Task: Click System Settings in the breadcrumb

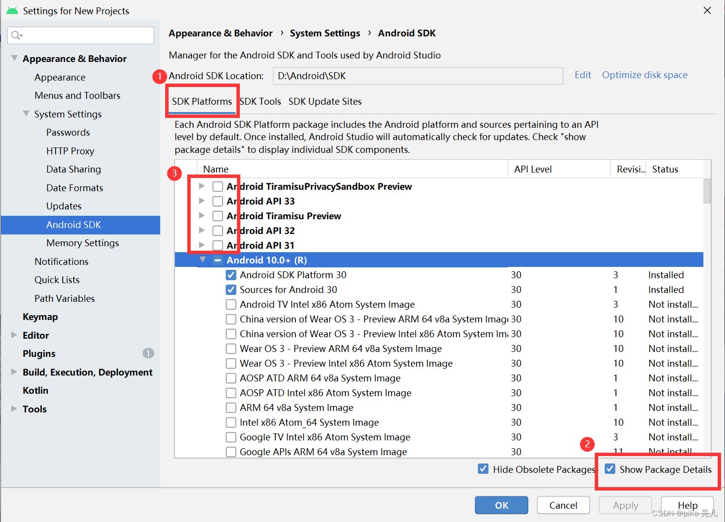Action: click(325, 33)
